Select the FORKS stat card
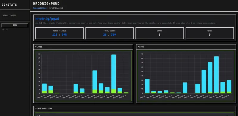Viewport: 238px width, 116px height. (x=210, y=33)
